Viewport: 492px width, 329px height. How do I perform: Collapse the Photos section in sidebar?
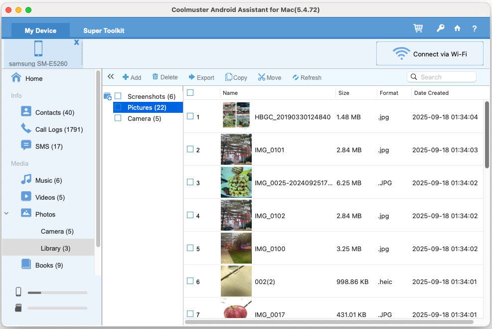[6, 214]
